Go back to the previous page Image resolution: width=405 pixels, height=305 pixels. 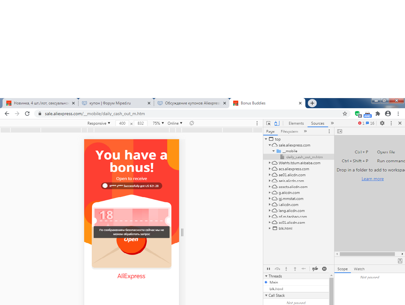tap(7, 114)
